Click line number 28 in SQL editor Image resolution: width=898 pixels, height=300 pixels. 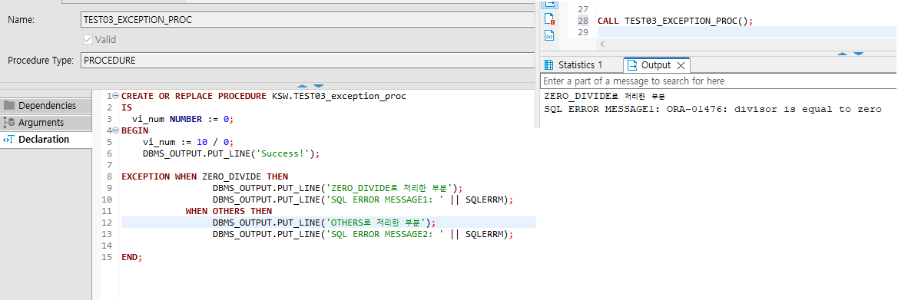tap(583, 21)
